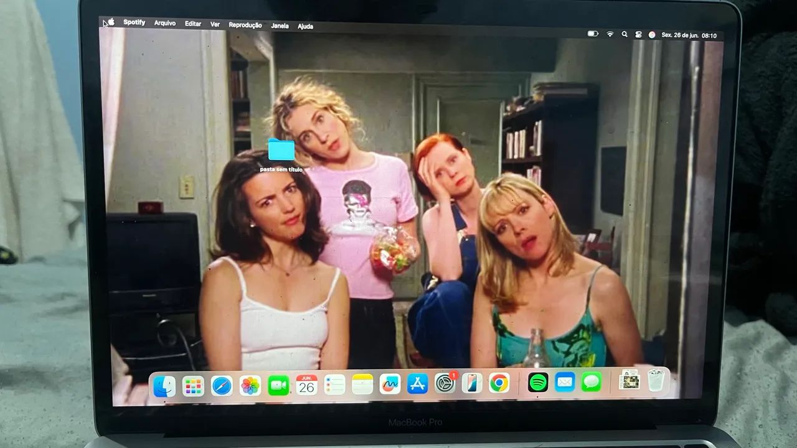Open Google Chrome from the Dock
Viewport: 797px width, 448px height.
pos(499,383)
